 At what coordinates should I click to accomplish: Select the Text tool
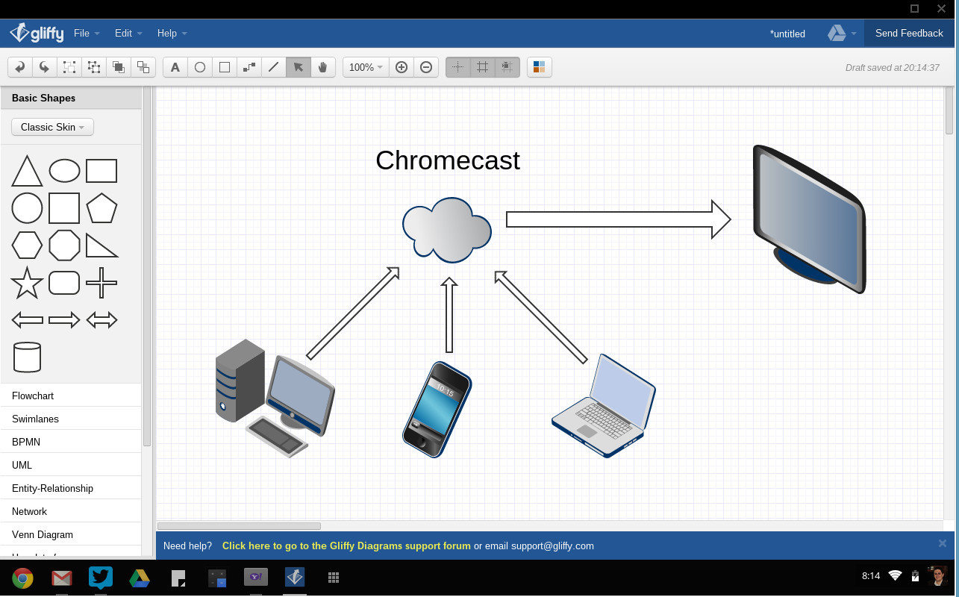[x=175, y=67]
